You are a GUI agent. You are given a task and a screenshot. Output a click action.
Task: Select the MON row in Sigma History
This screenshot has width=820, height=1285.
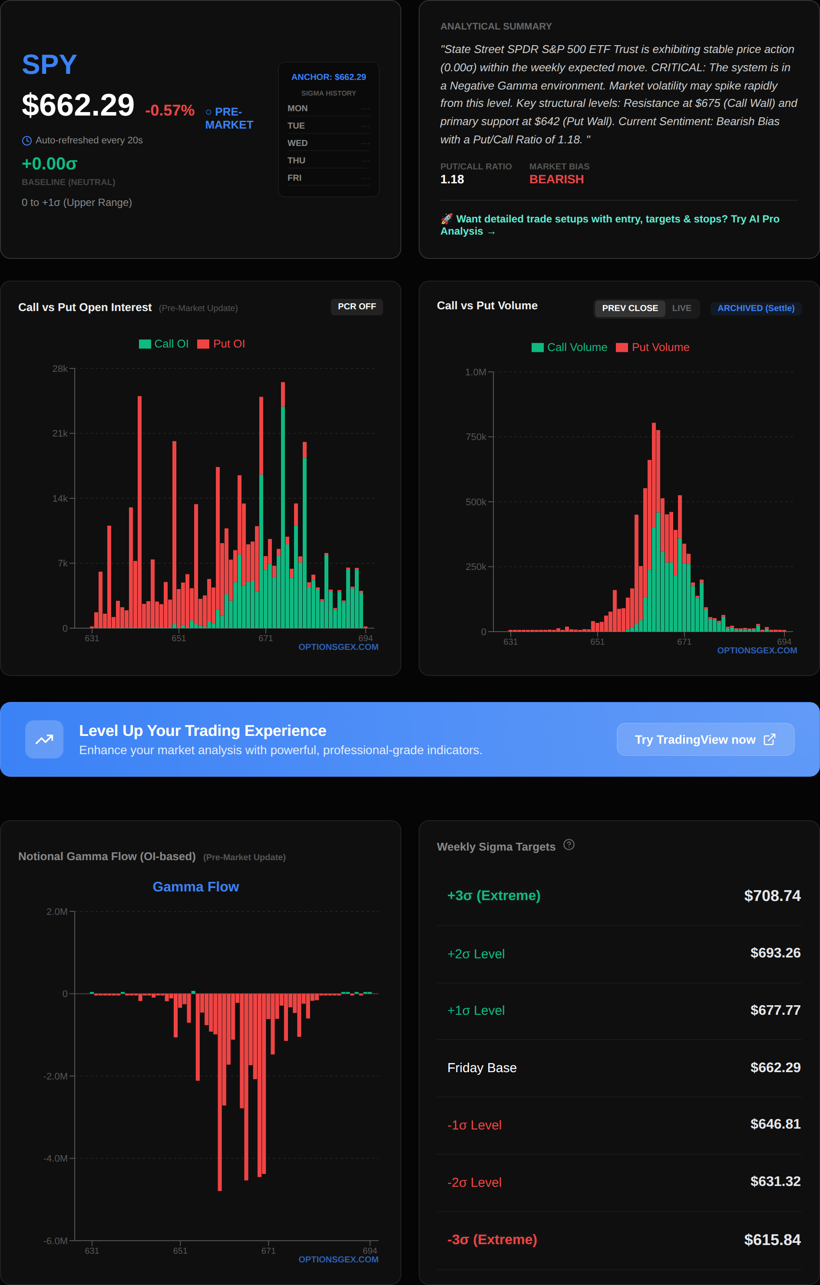click(x=328, y=108)
